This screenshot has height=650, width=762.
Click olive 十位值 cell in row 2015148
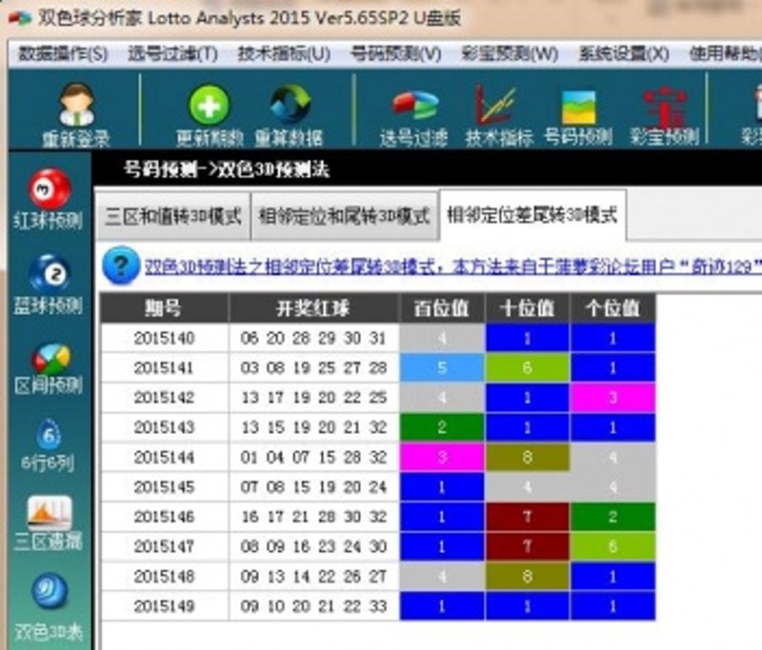(x=528, y=576)
